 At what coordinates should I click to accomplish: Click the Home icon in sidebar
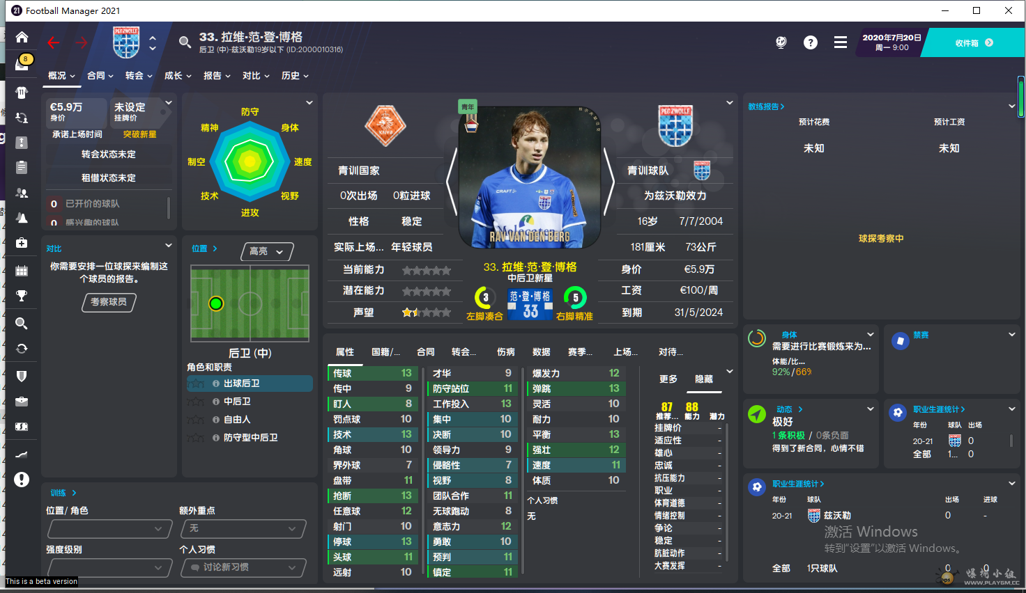(x=22, y=37)
